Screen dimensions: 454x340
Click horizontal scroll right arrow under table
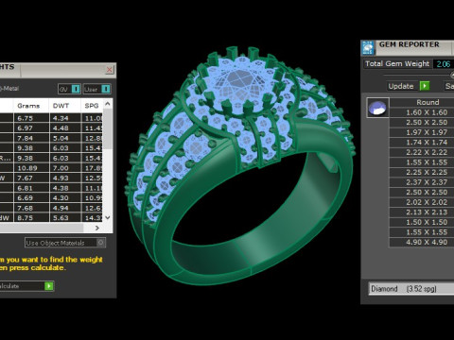point(97,228)
